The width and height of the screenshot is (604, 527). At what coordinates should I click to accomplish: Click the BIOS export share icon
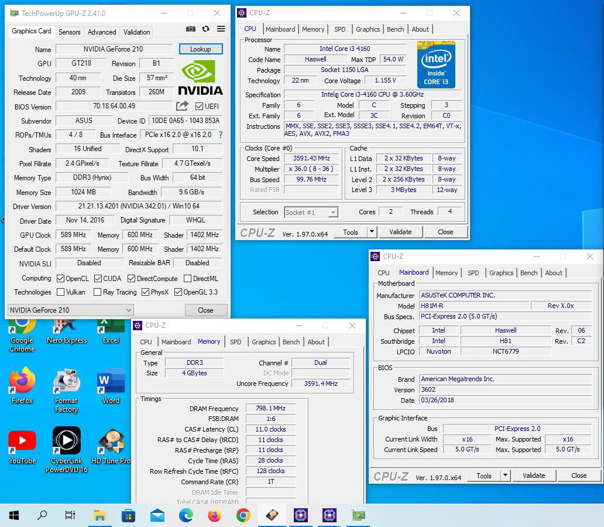click(182, 105)
